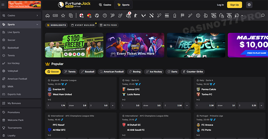Select the tennis racket icon in toolbar
The height and width of the screenshot is (139, 268).
113,16
